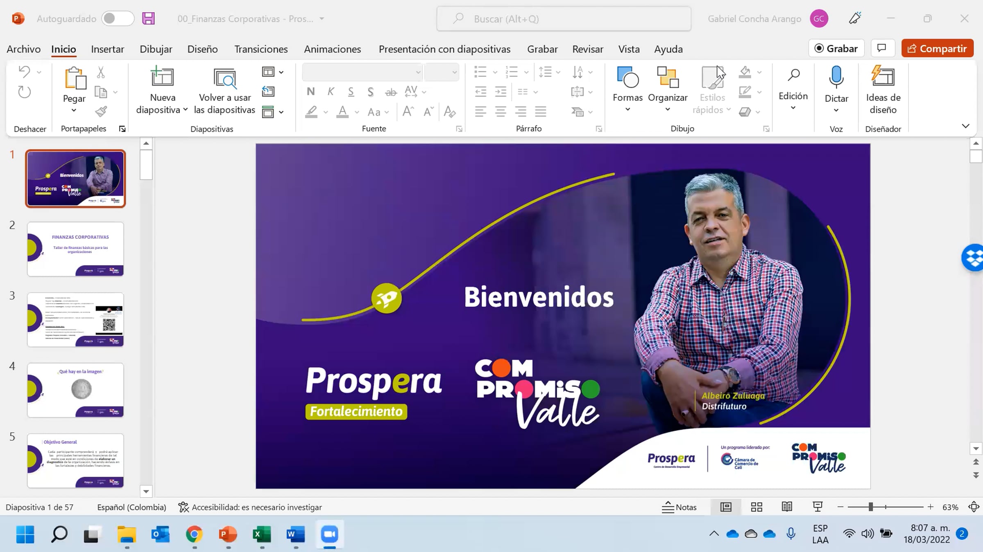Image resolution: width=983 pixels, height=552 pixels.
Task: Center align paragraph text
Action: tap(501, 112)
